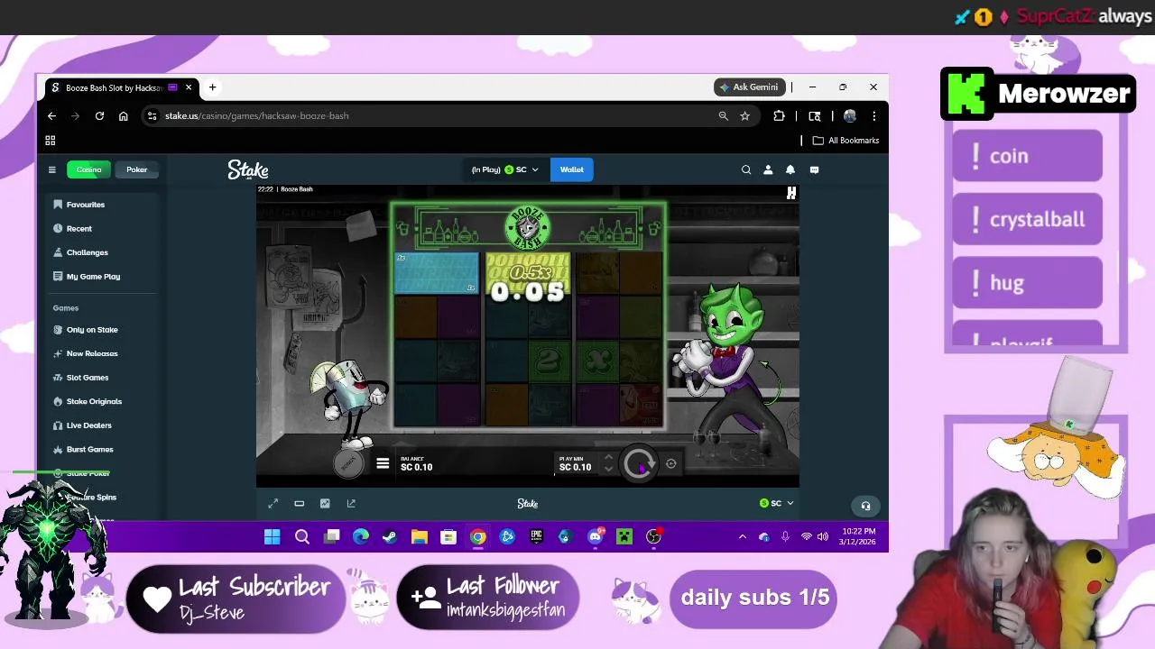Viewport: 1155px width, 649px height.
Task: Reload the browser page
Action: 99,115
